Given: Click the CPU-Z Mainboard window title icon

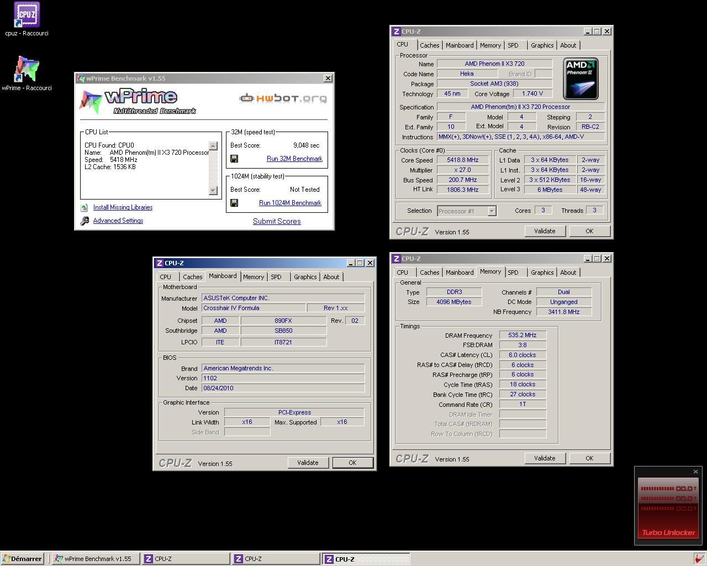Looking at the screenshot, I should click(159, 263).
